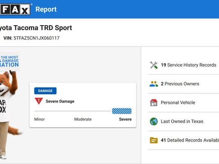Screen dimensions: 219x164
Task: Click the Severe Damage heading text
Action: pos(60,101)
